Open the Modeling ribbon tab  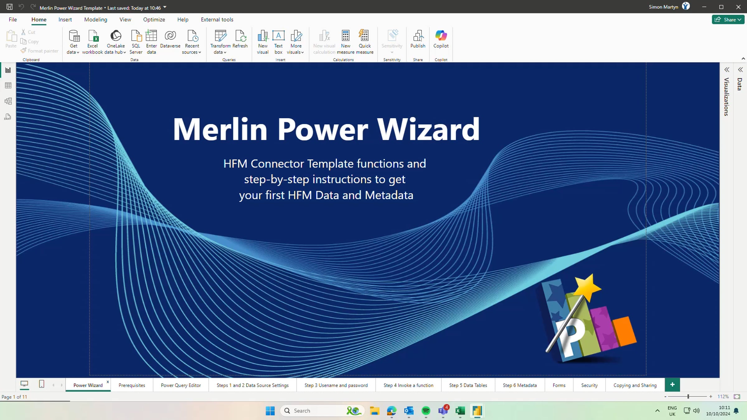pyautogui.click(x=96, y=20)
